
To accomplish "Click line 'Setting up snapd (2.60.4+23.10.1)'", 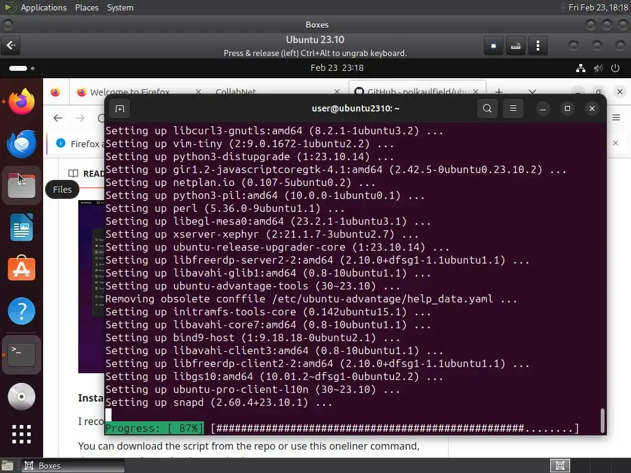I will point(219,403).
